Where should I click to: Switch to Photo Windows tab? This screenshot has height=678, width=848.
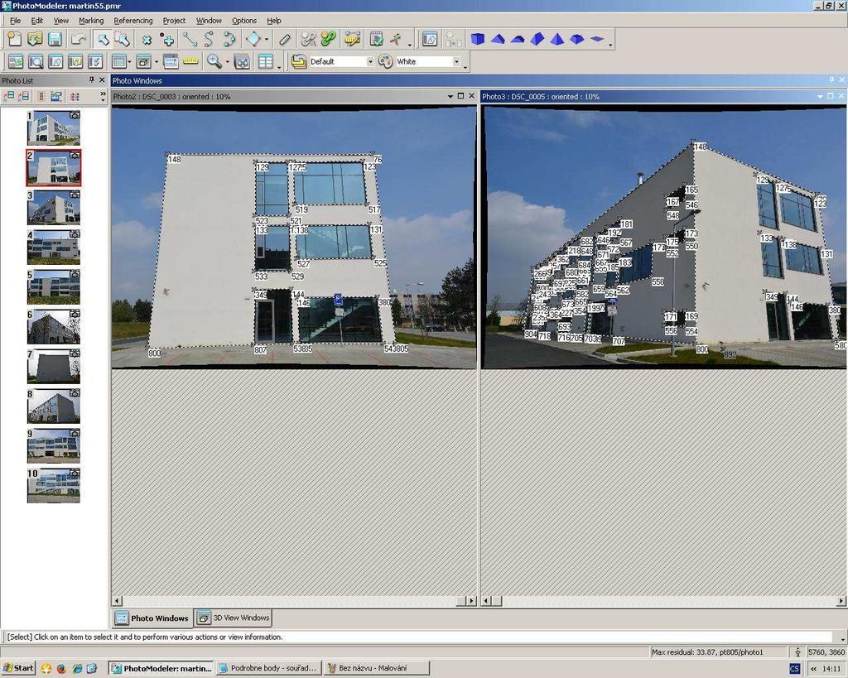152,618
